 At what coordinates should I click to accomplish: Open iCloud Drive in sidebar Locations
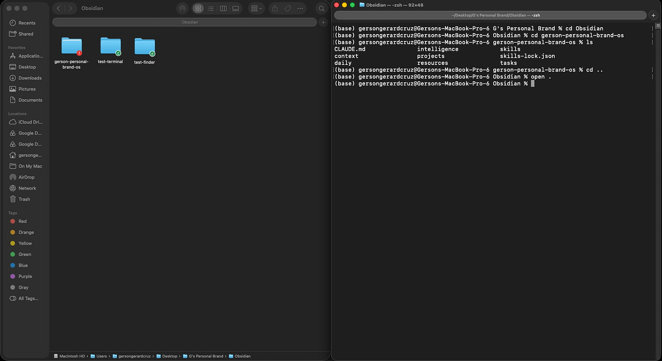(26, 122)
